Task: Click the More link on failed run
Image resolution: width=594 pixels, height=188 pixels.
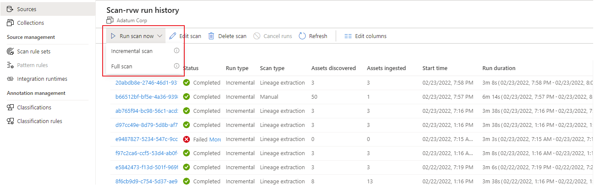Action: 215,139
